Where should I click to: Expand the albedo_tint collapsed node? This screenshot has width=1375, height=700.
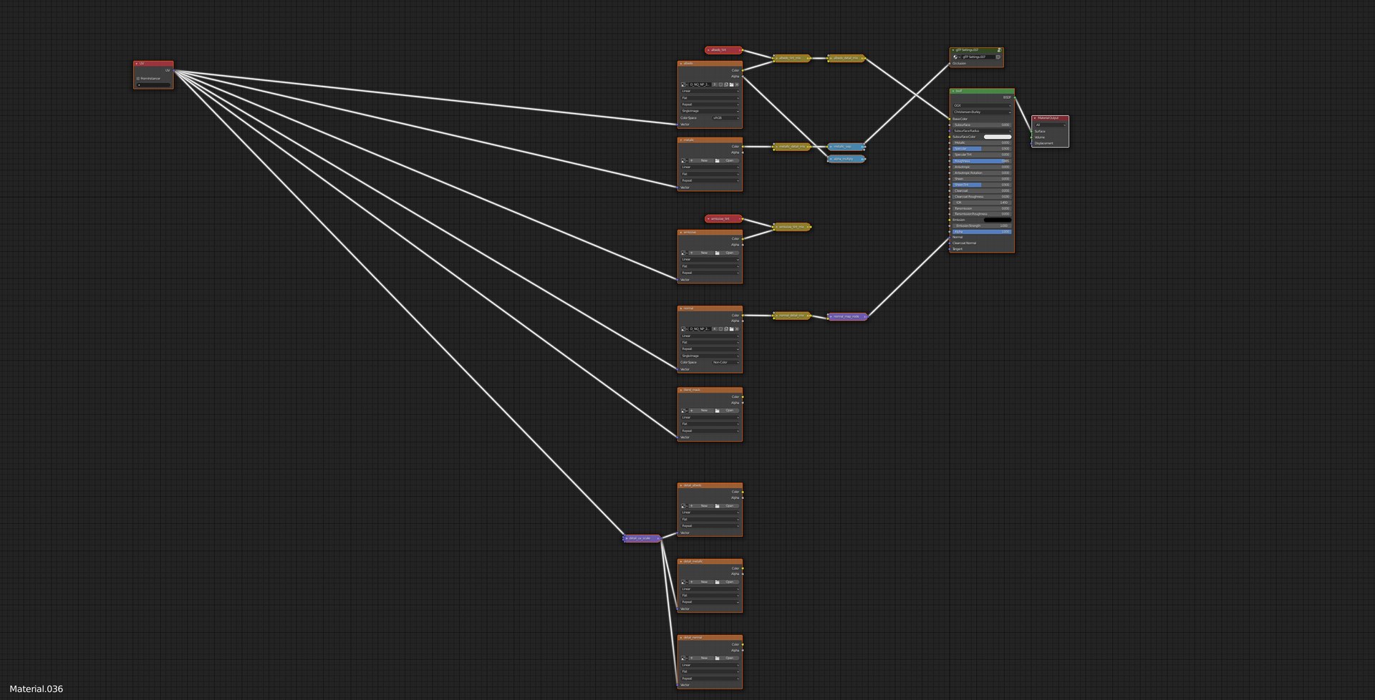point(708,50)
